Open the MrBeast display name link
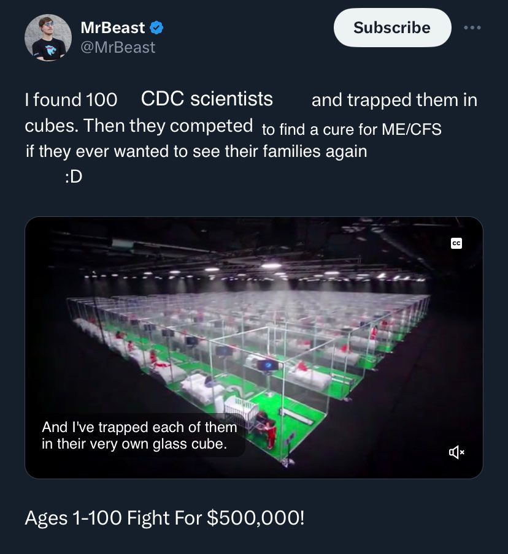The image size is (508, 554). click(113, 28)
